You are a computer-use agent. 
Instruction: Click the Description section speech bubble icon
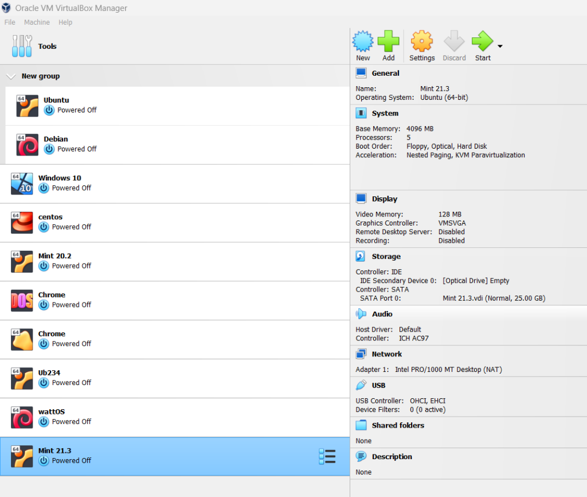pyautogui.click(x=361, y=456)
